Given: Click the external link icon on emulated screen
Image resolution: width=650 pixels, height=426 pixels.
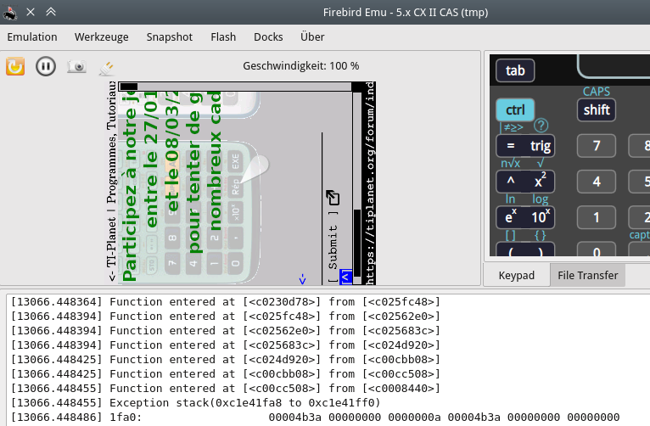Looking at the screenshot, I should (333, 198).
